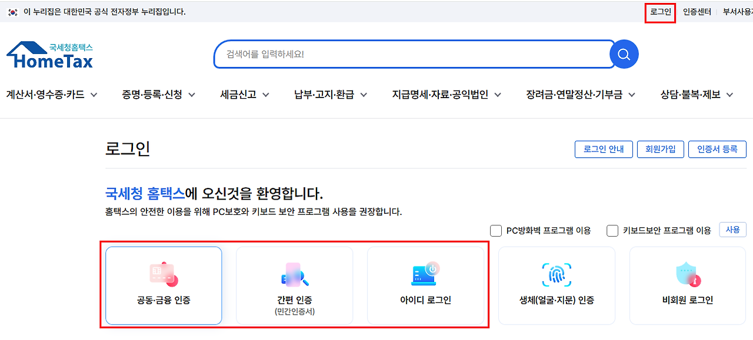The height and width of the screenshot is (340, 753).
Task: Click the Korean flag icon
Action: pos(12,12)
